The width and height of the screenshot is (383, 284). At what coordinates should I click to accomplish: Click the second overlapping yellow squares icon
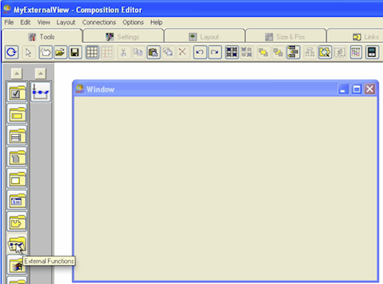278,52
